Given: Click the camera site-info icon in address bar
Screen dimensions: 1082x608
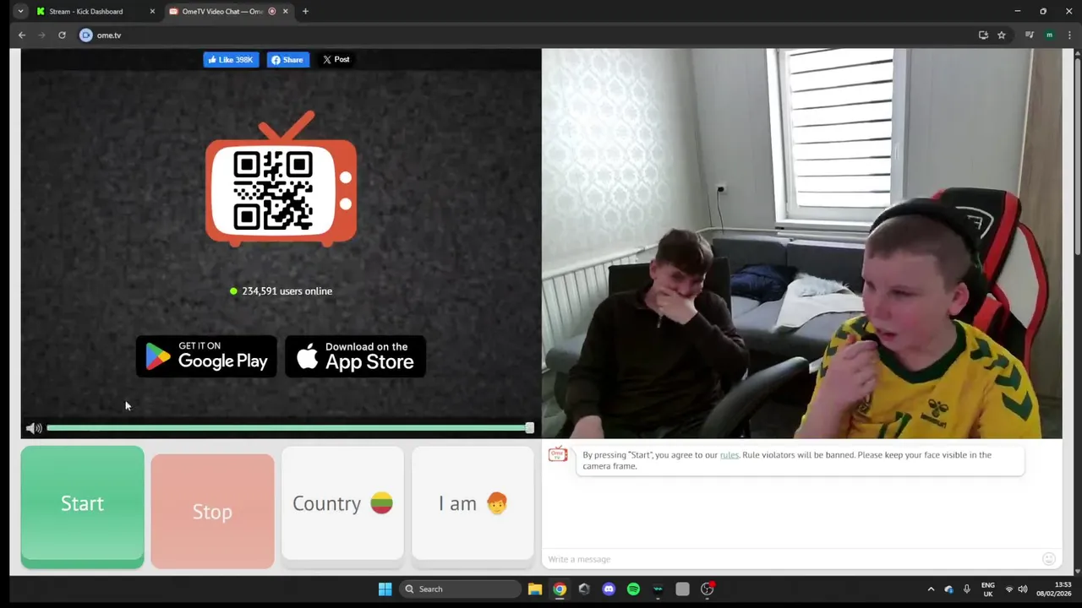Looking at the screenshot, I should coord(85,35).
